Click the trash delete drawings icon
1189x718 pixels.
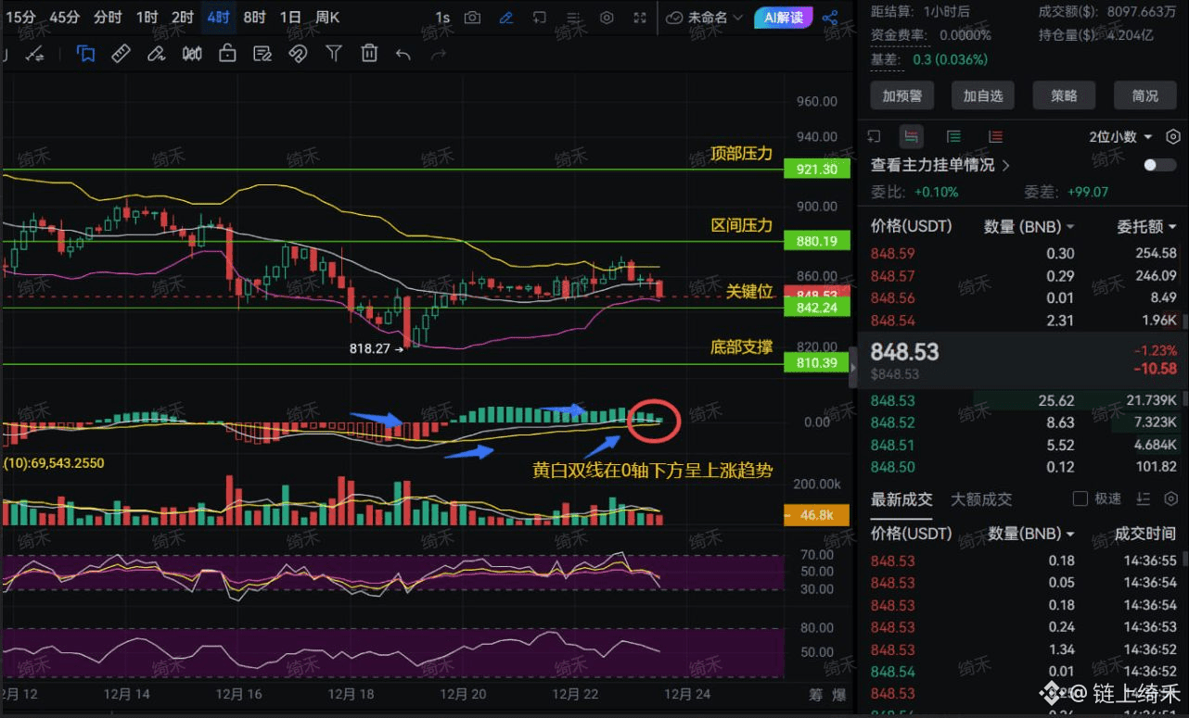pos(369,54)
